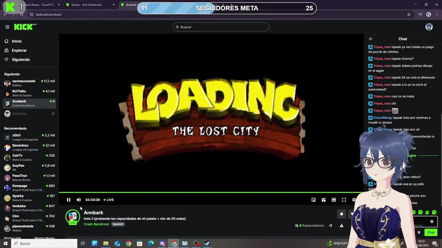This screenshot has width=442, height=248.
Task: Mute the stream volume
Action: coord(79,200)
